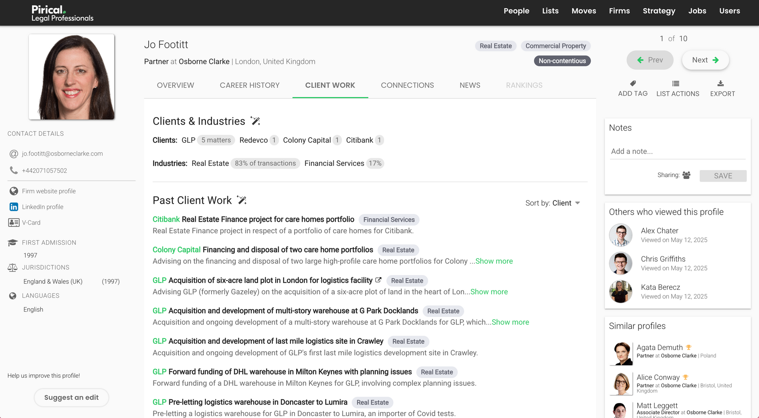
Task: Click the Citibank client link in Past Client Work
Action: (x=166, y=219)
